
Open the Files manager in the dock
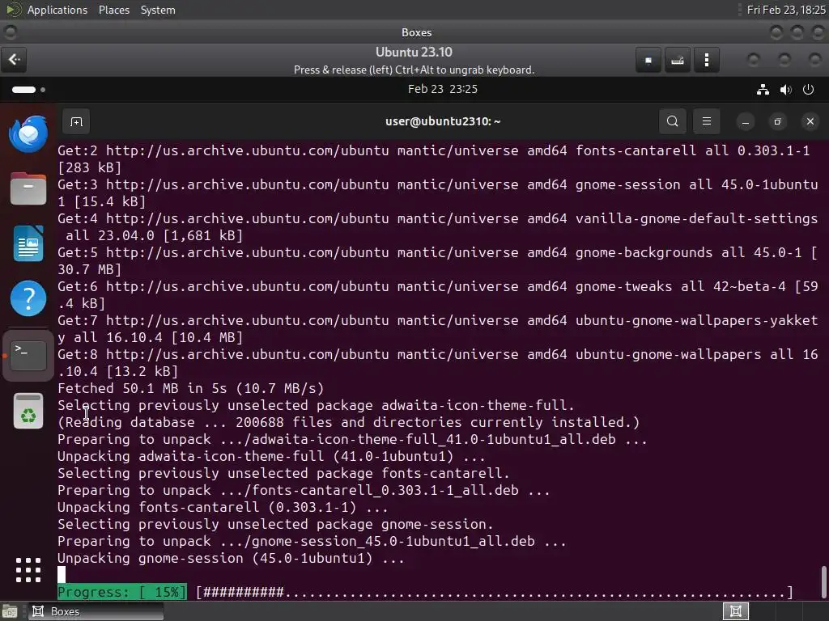[28, 188]
